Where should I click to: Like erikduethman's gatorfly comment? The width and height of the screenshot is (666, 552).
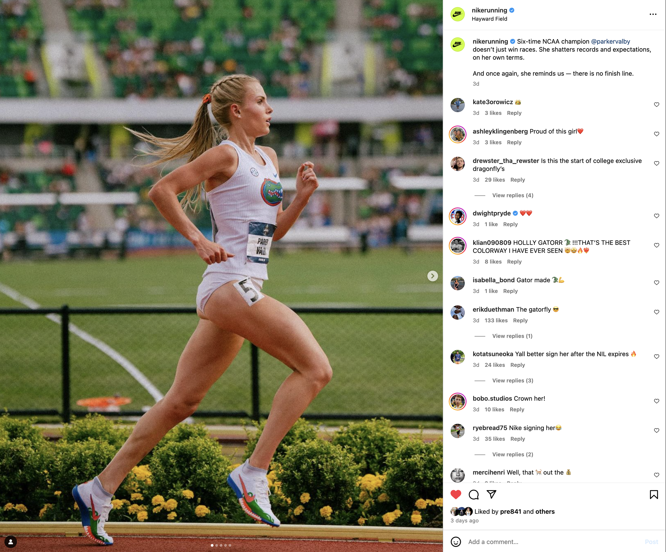[656, 312]
